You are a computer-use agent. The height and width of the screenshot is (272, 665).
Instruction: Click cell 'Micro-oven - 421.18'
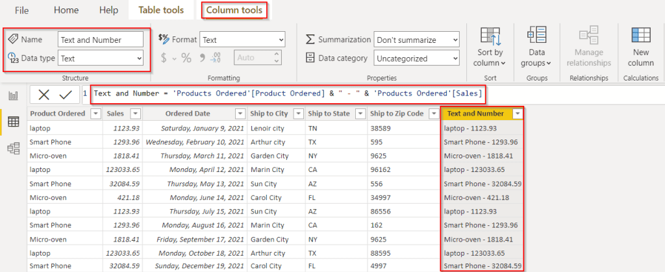click(483, 197)
